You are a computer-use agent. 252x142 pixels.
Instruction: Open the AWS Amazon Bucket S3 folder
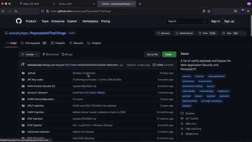click(x=41, y=86)
